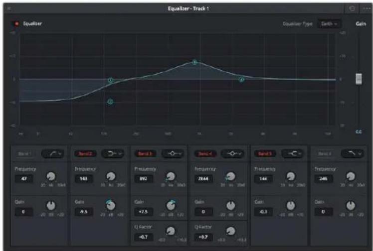The width and height of the screenshot is (373, 251).
Task: Open Band 5 high-shelf filter shape dropdown
Action: (293, 154)
